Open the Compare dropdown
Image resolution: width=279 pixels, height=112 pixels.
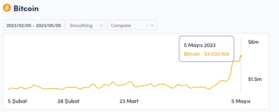(x=127, y=26)
